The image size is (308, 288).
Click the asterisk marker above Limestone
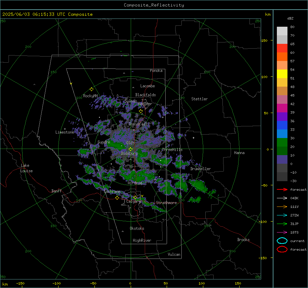(65, 129)
